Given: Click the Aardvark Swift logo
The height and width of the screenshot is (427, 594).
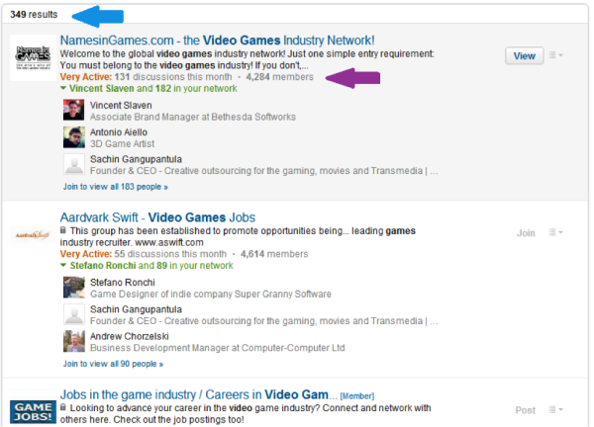Looking at the screenshot, I should pos(33,235).
